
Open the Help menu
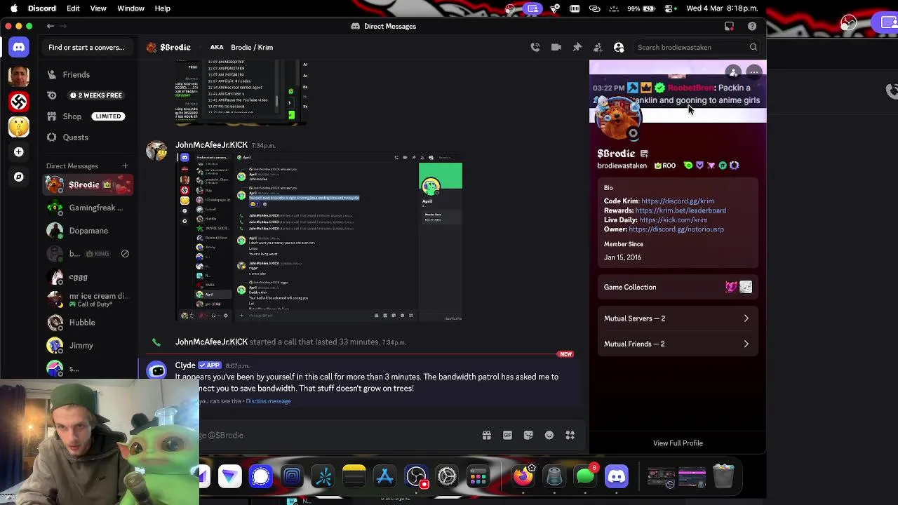pyautogui.click(x=162, y=8)
